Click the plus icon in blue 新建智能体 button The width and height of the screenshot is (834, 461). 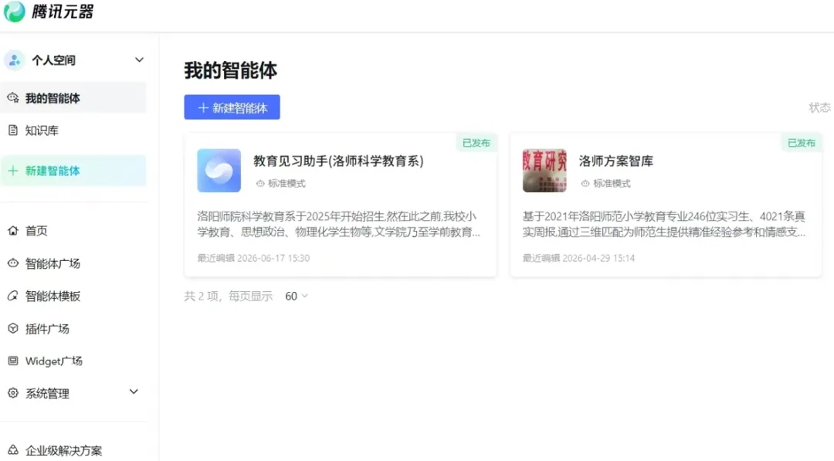[x=202, y=108]
